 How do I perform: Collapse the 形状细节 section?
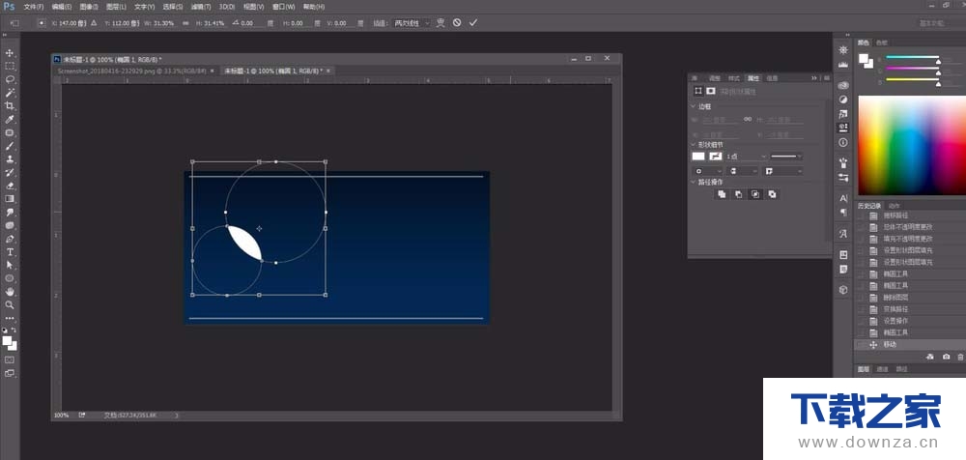(x=693, y=144)
